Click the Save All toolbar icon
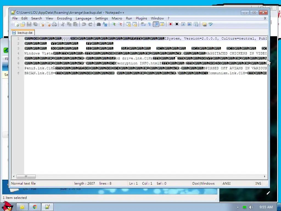The width and height of the screenshot is (281, 211). point(35,24)
